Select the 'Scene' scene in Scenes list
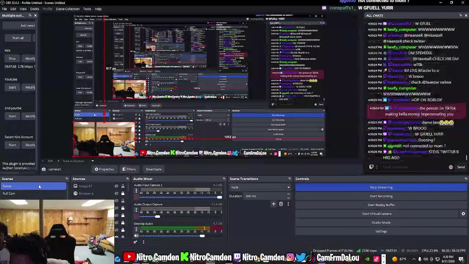 (x=33, y=186)
